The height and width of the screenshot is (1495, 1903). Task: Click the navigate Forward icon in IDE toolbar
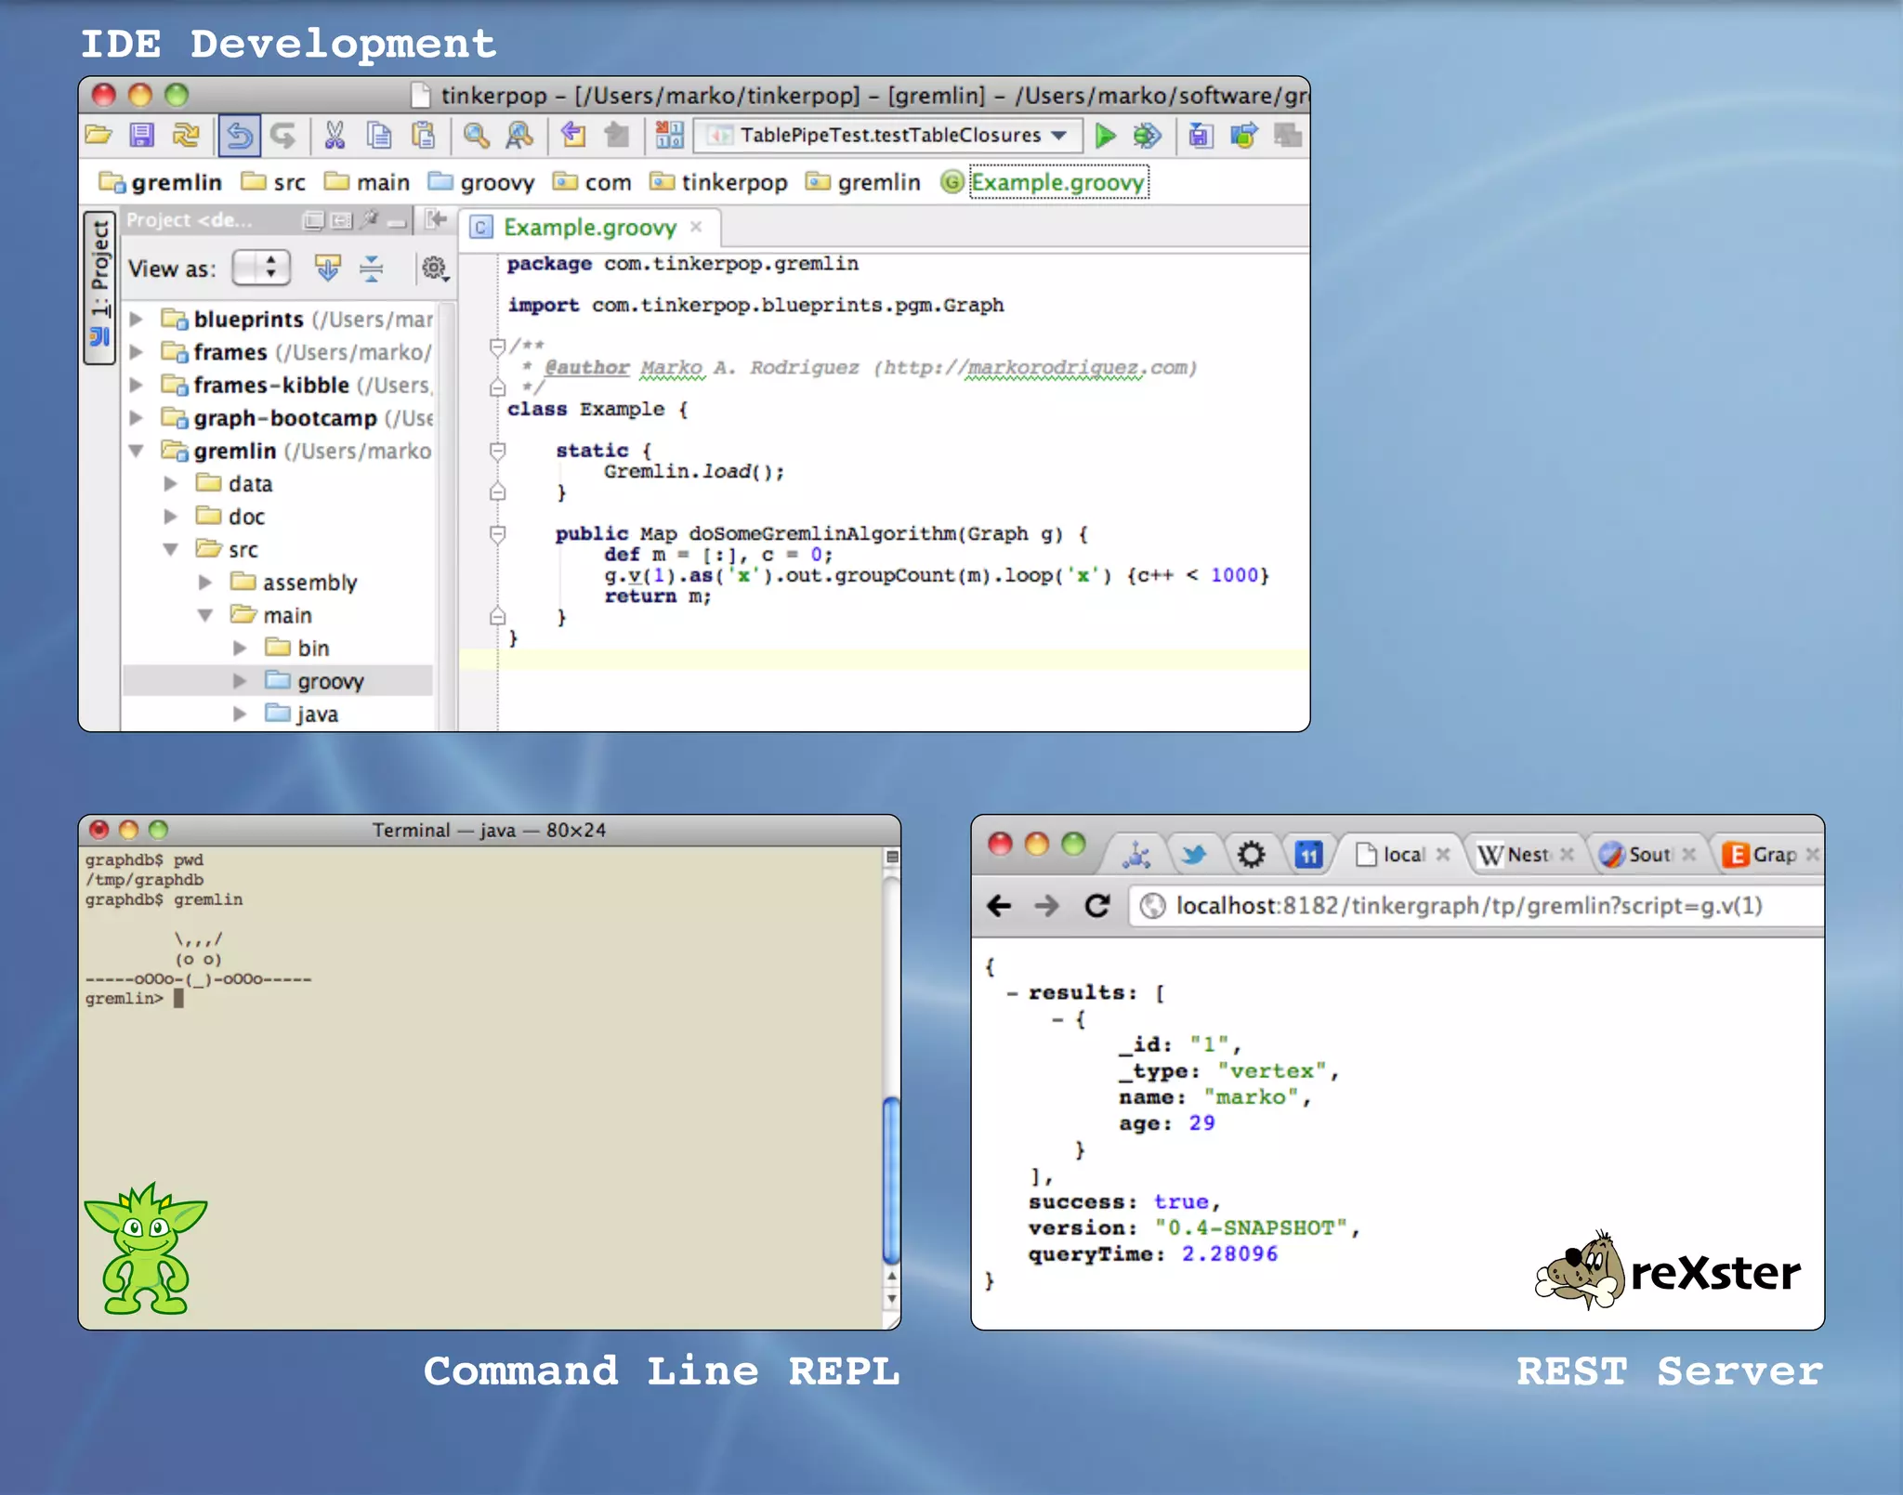pyautogui.click(x=617, y=136)
